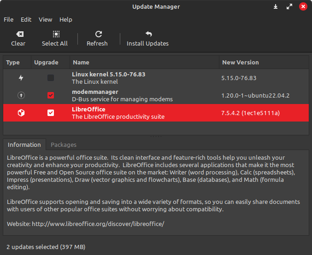
Task: Select the 'modemmanager' row title
Action: (95, 92)
